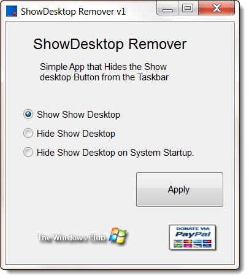Click the 'DONATE VIA' text on badge

(x=193, y=229)
